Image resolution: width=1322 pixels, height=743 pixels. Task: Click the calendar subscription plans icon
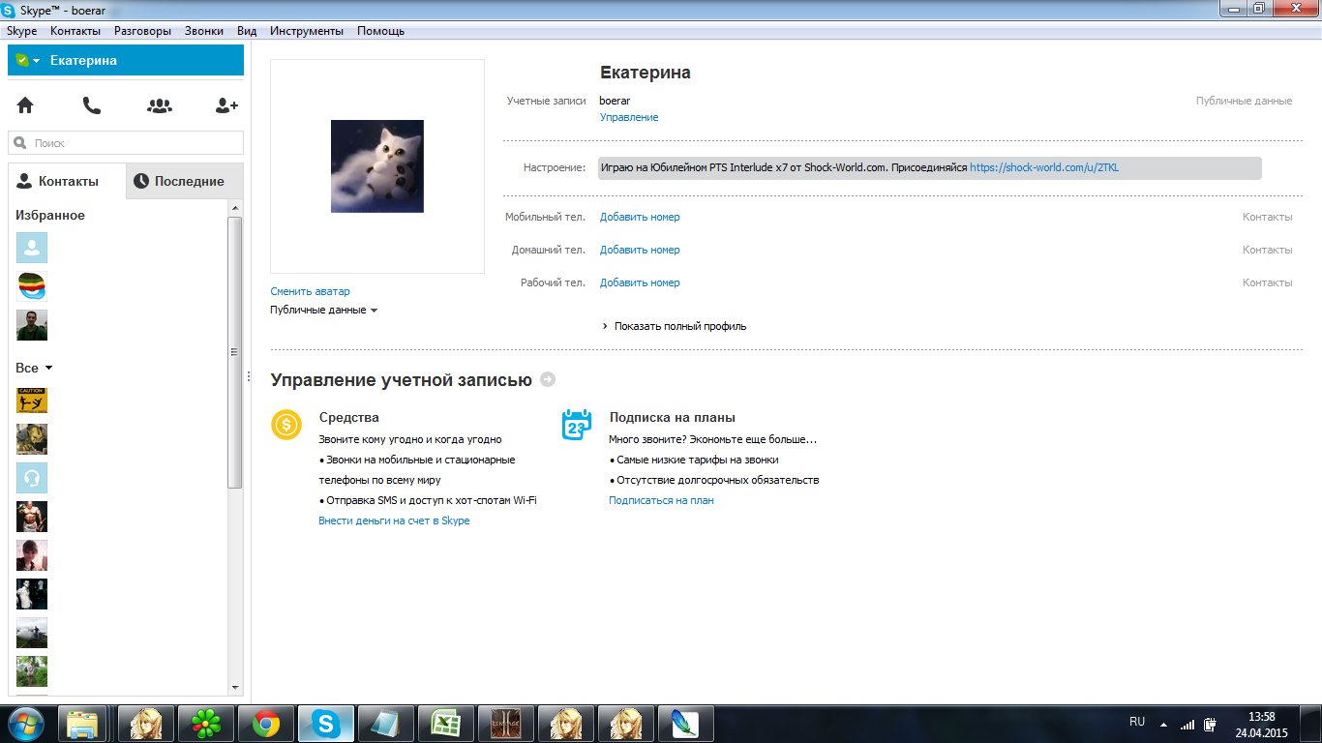click(x=577, y=425)
